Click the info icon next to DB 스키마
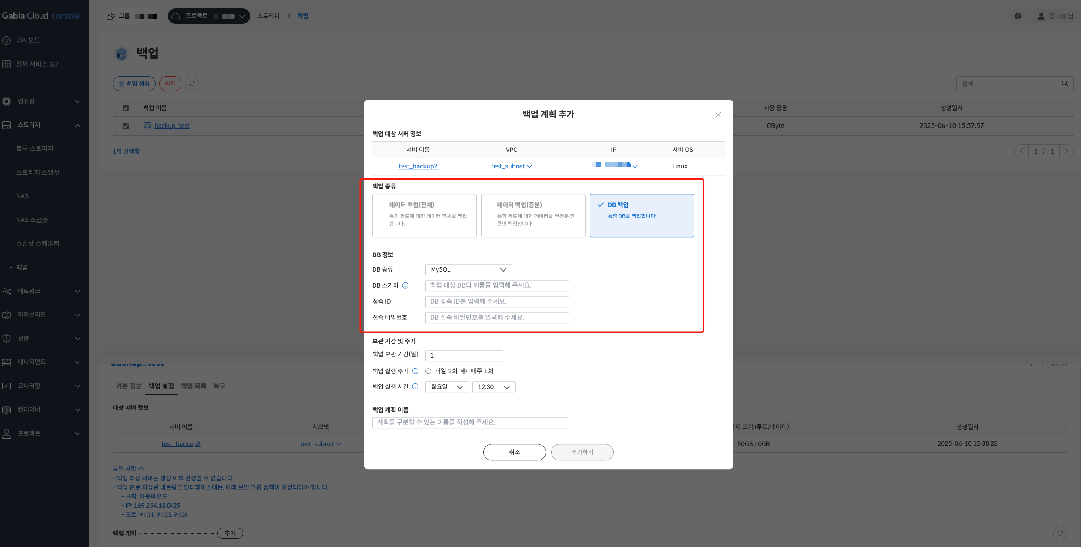 pos(405,285)
